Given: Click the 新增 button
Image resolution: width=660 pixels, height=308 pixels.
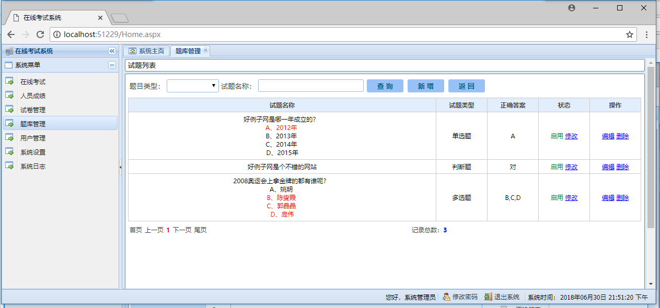Looking at the screenshot, I should [x=426, y=86].
